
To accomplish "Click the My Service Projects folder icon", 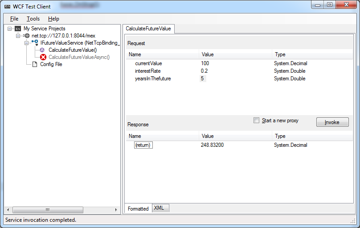I will (x=18, y=29).
